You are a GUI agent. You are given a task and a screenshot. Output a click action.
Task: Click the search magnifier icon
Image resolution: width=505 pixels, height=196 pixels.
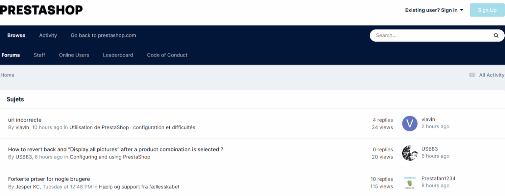[x=496, y=35]
